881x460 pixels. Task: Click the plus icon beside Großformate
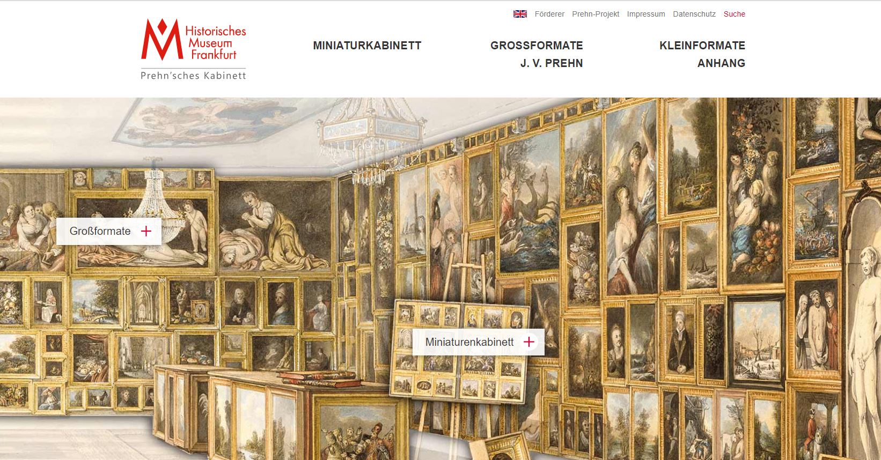[x=146, y=231]
